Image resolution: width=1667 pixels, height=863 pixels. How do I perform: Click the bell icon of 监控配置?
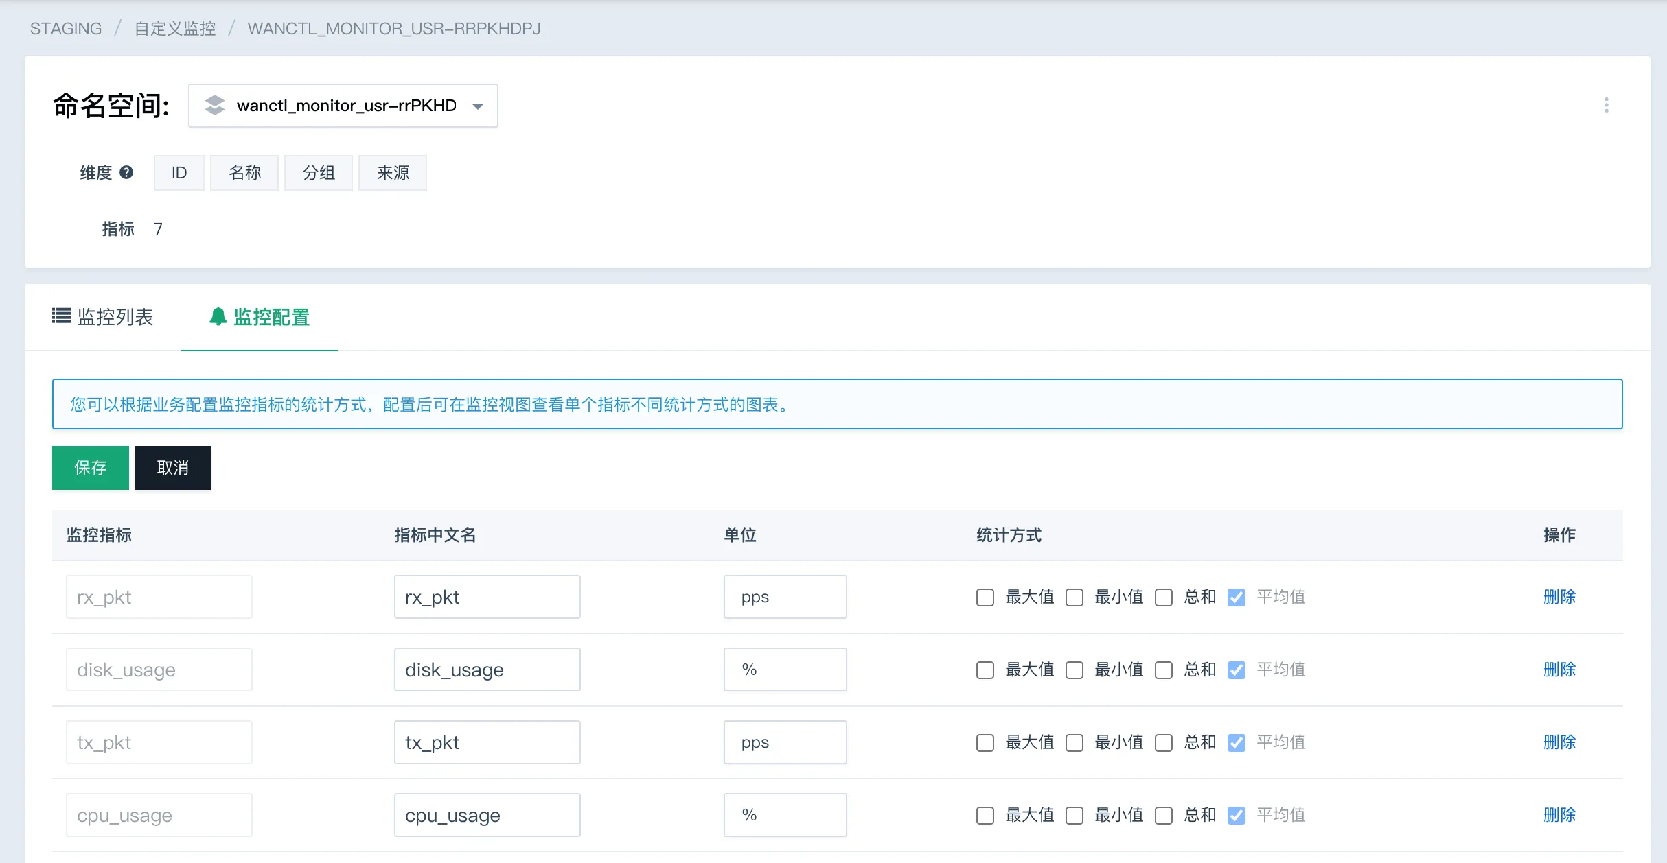coord(218,316)
